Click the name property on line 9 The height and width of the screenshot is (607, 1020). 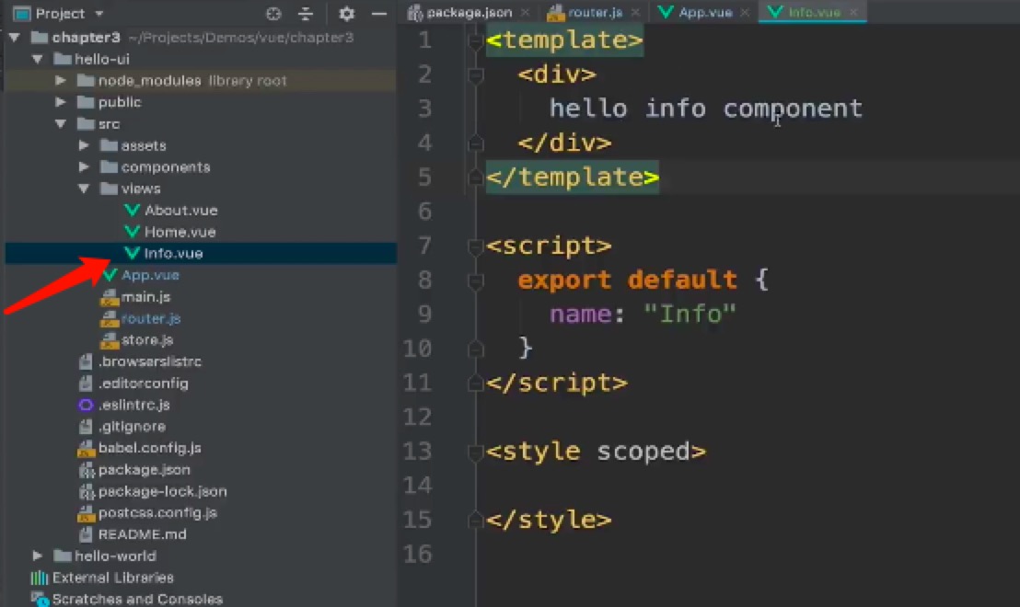tap(580, 315)
